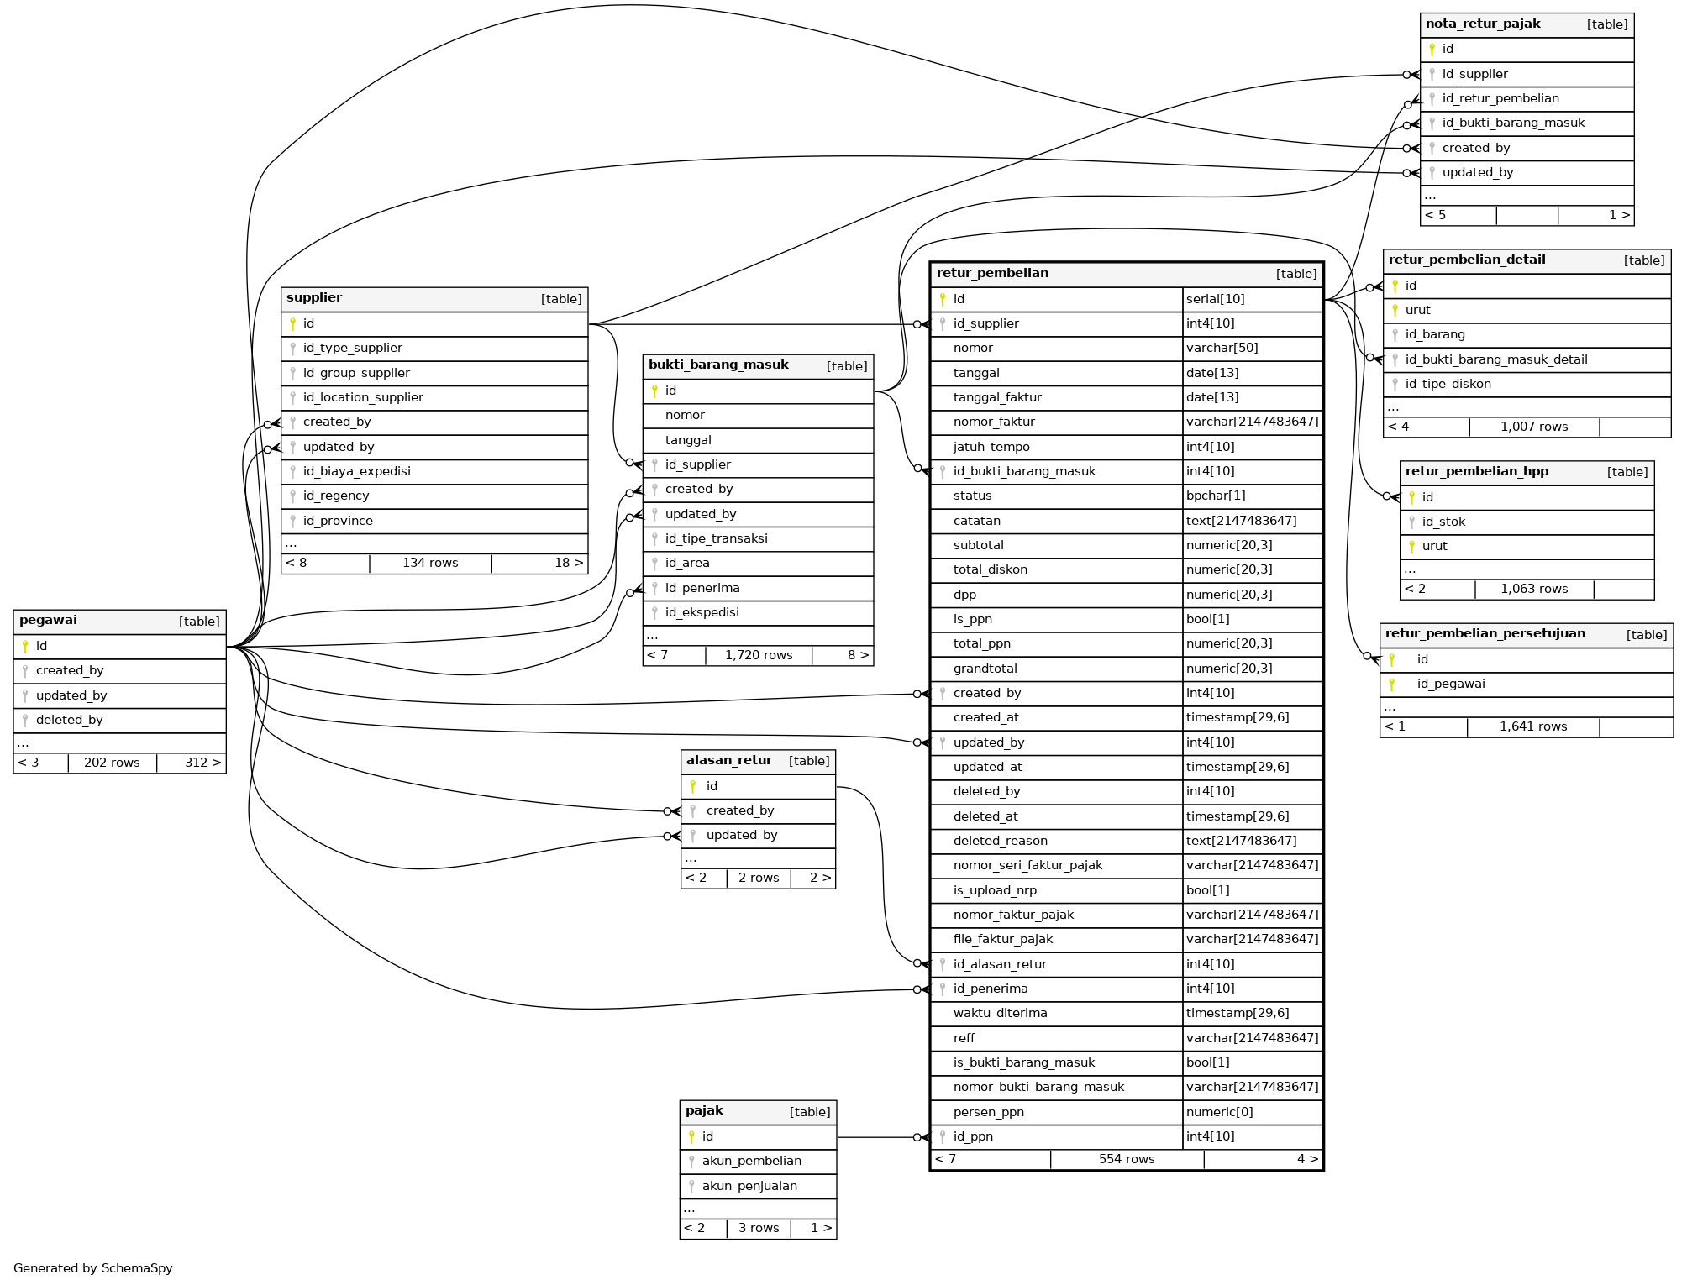Click the '< 8' parents count in supplier
The height and width of the screenshot is (1285, 1687).
click(x=297, y=563)
